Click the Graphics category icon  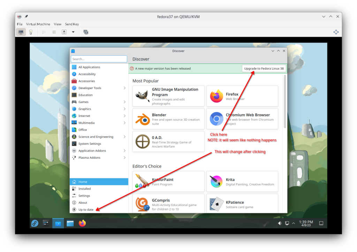(74, 109)
